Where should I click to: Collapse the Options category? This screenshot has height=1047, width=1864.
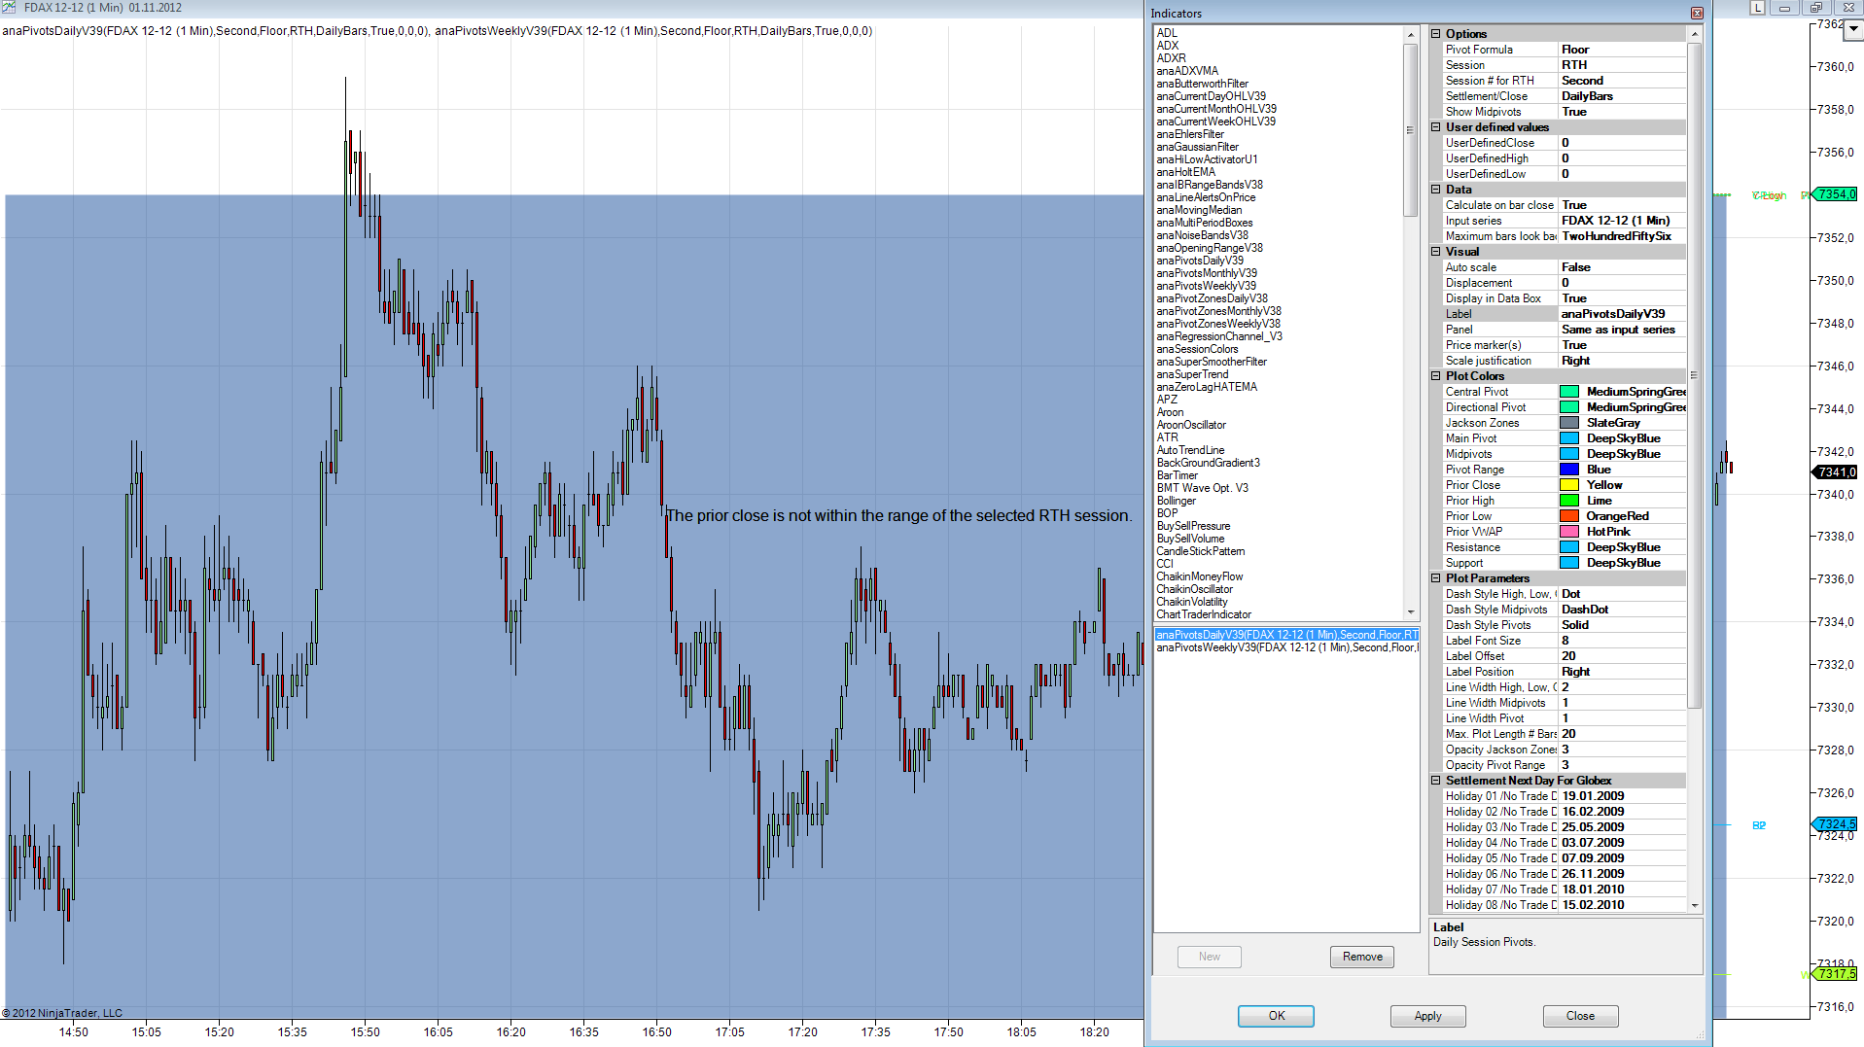tap(1436, 34)
